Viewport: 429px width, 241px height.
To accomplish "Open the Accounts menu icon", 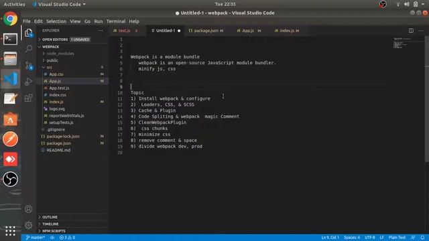I will click(x=29, y=209).
